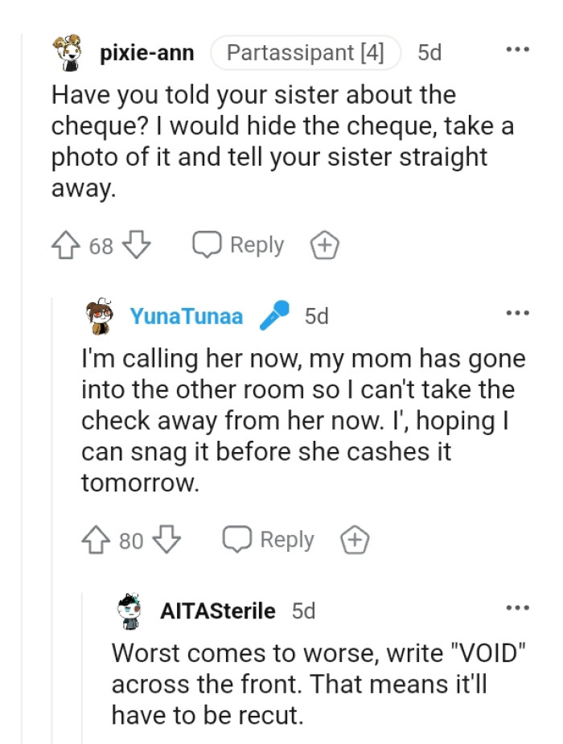Viewport: 563px width, 744px height.
Task: Upvote YunaTunaa's reply
Action: pyautogui.click(x=97, y=540)
